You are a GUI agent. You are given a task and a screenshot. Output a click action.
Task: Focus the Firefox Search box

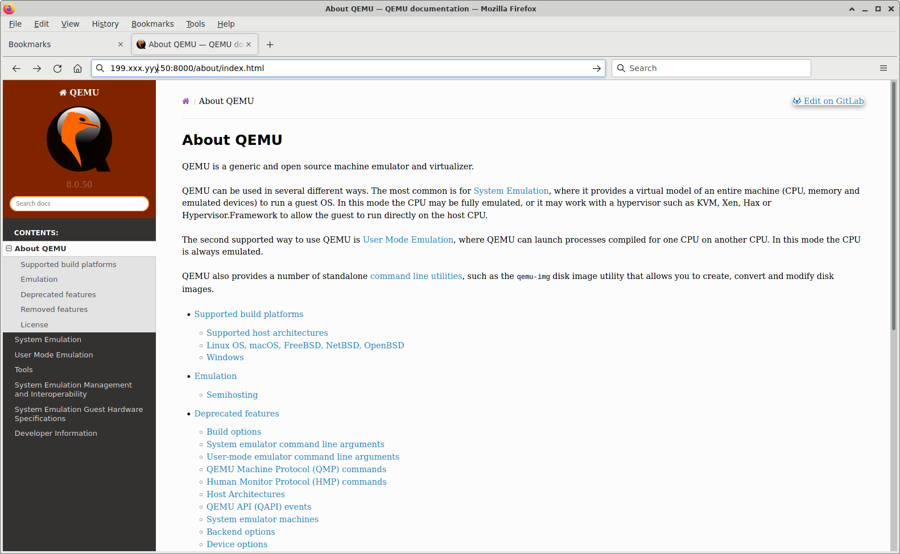pyautogui.click(x=711, y=68)
